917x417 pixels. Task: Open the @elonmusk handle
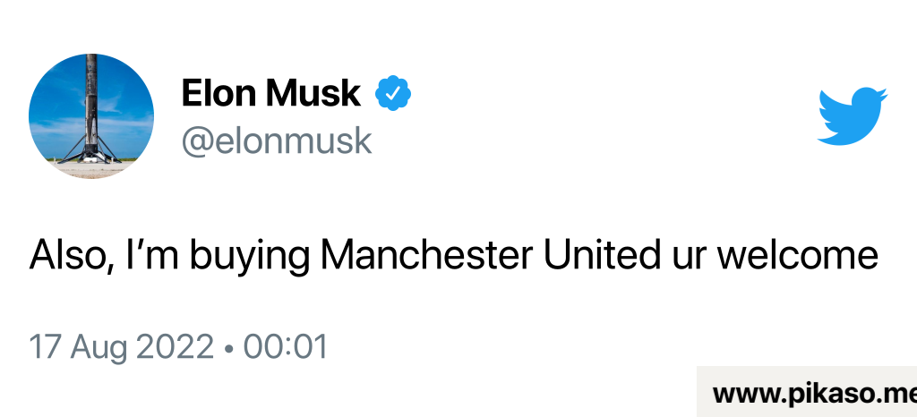tap(276, 140)
